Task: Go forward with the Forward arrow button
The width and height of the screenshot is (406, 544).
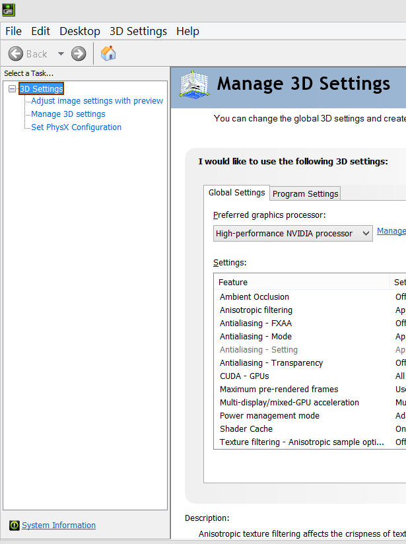Action: coord(79,53)
